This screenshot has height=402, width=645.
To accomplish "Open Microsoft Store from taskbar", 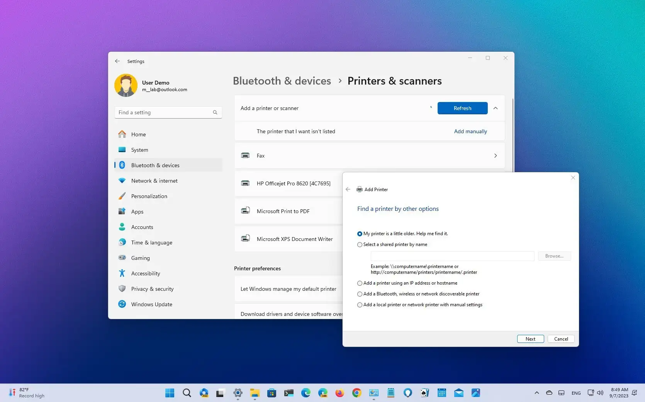I will click(x=272, y=393).
